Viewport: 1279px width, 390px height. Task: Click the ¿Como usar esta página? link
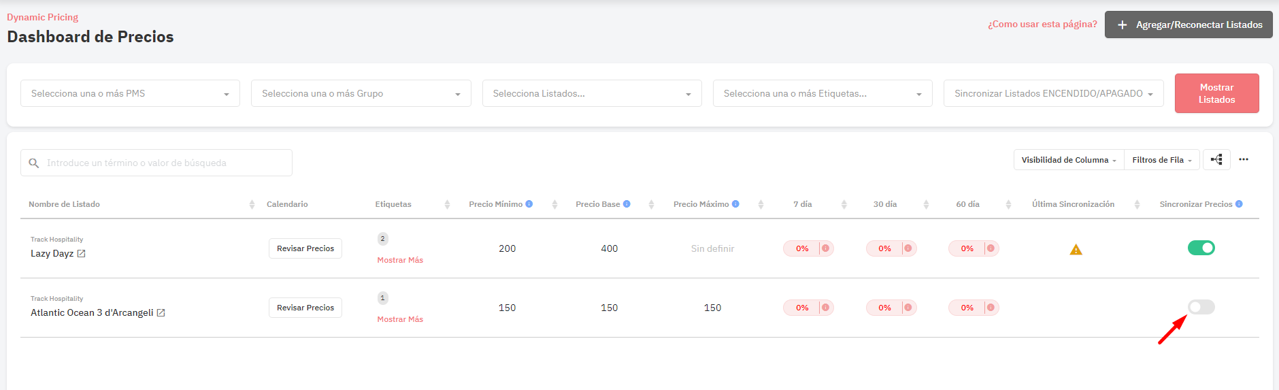[1042, 25]
